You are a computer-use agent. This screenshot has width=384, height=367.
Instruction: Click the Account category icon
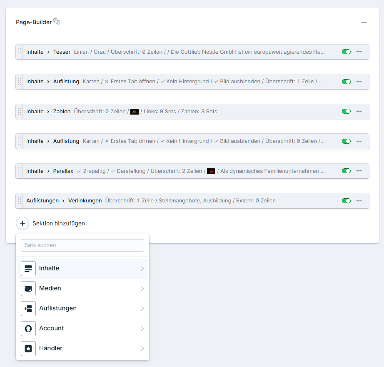click(28, 329)
